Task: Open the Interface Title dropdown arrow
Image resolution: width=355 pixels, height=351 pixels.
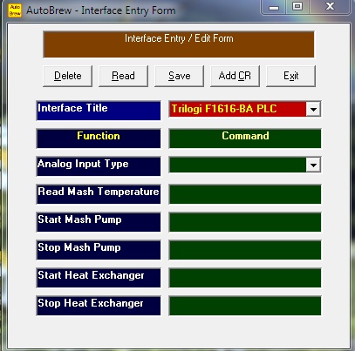Action: pyautogui.click(x=313, y=110)
